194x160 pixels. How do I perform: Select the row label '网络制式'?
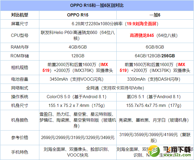point(20,88)
